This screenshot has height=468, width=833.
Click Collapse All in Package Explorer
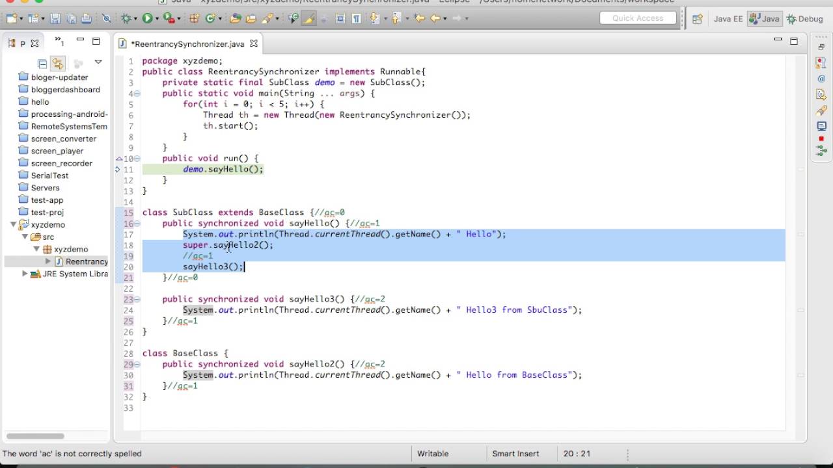tap(42, 63)
